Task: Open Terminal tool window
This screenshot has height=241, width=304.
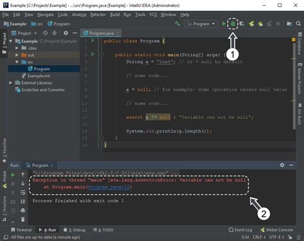Action: [21, 230]
